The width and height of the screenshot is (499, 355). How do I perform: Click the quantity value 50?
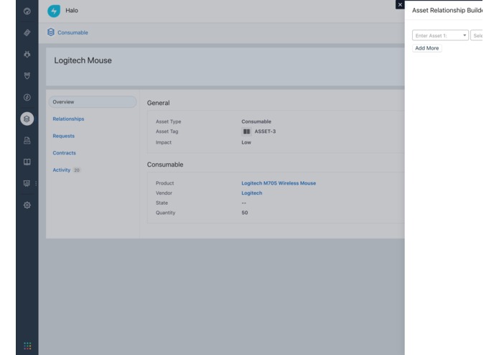coord(244,213)
